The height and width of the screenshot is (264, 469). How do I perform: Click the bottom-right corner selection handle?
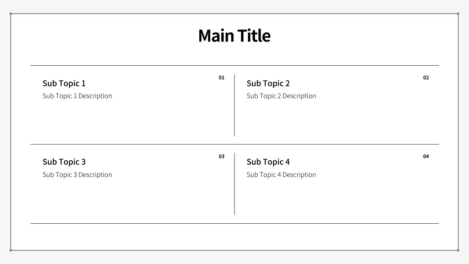(x=458, y=250)
